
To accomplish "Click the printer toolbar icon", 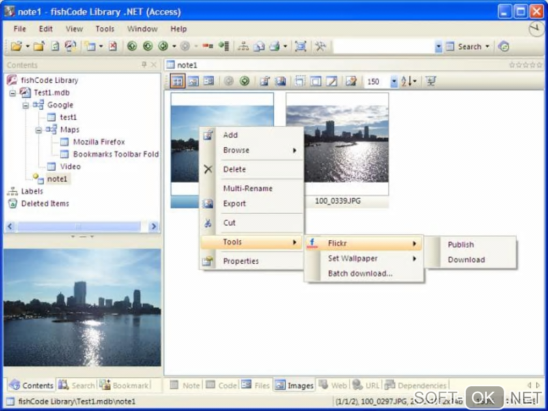I will click(x=275, y=46).
